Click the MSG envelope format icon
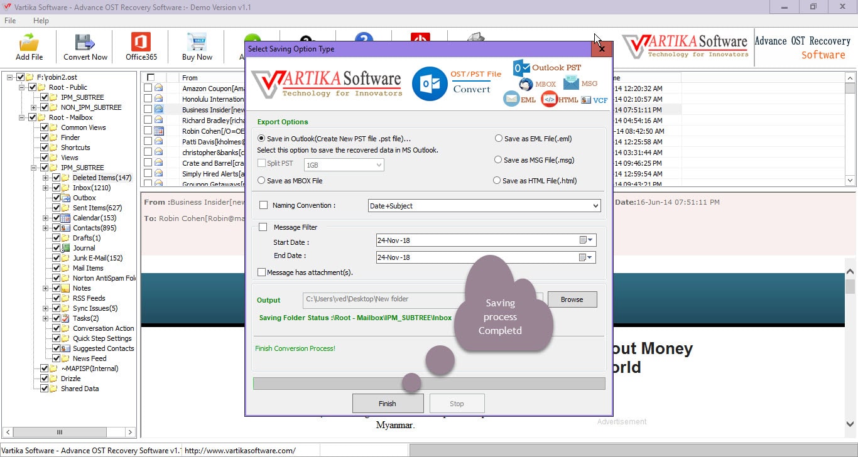 pyautogui.click(x=571, y=82)
